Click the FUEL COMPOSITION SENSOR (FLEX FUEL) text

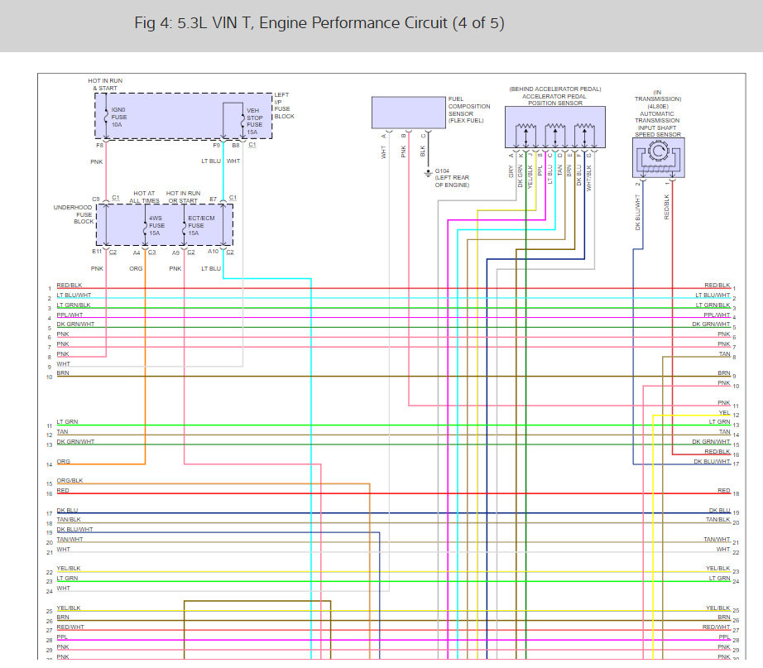tap(469, 109)
